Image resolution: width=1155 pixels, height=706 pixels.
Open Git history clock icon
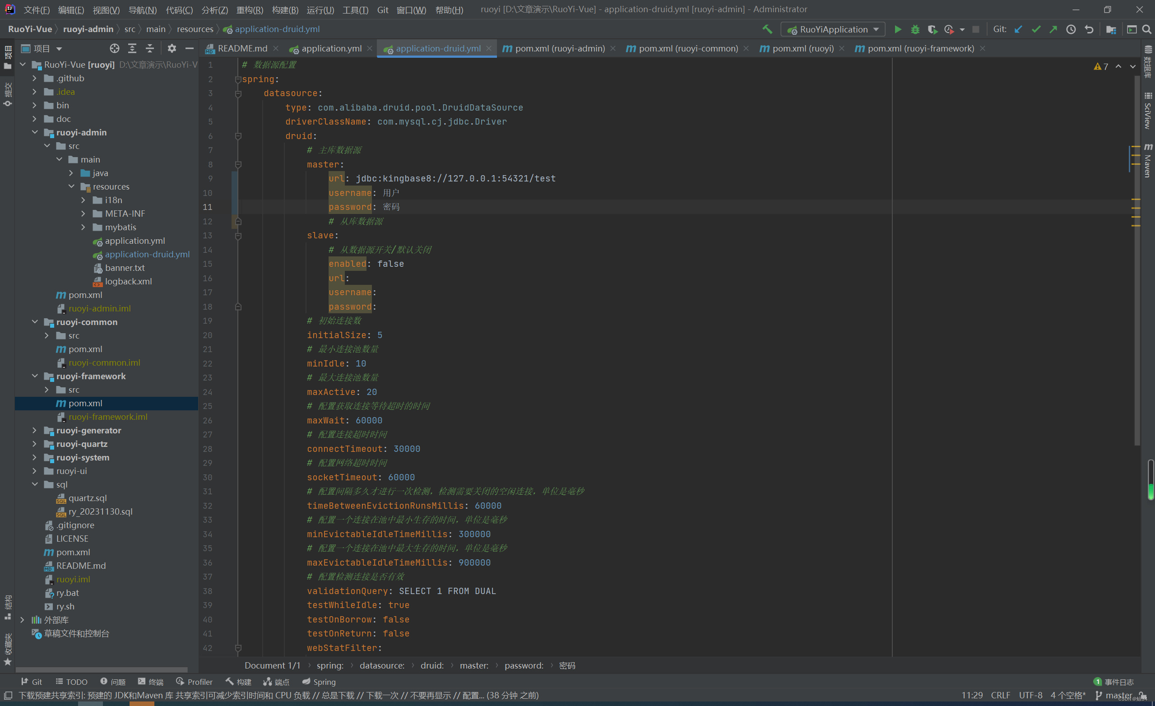click(1071, 29)
